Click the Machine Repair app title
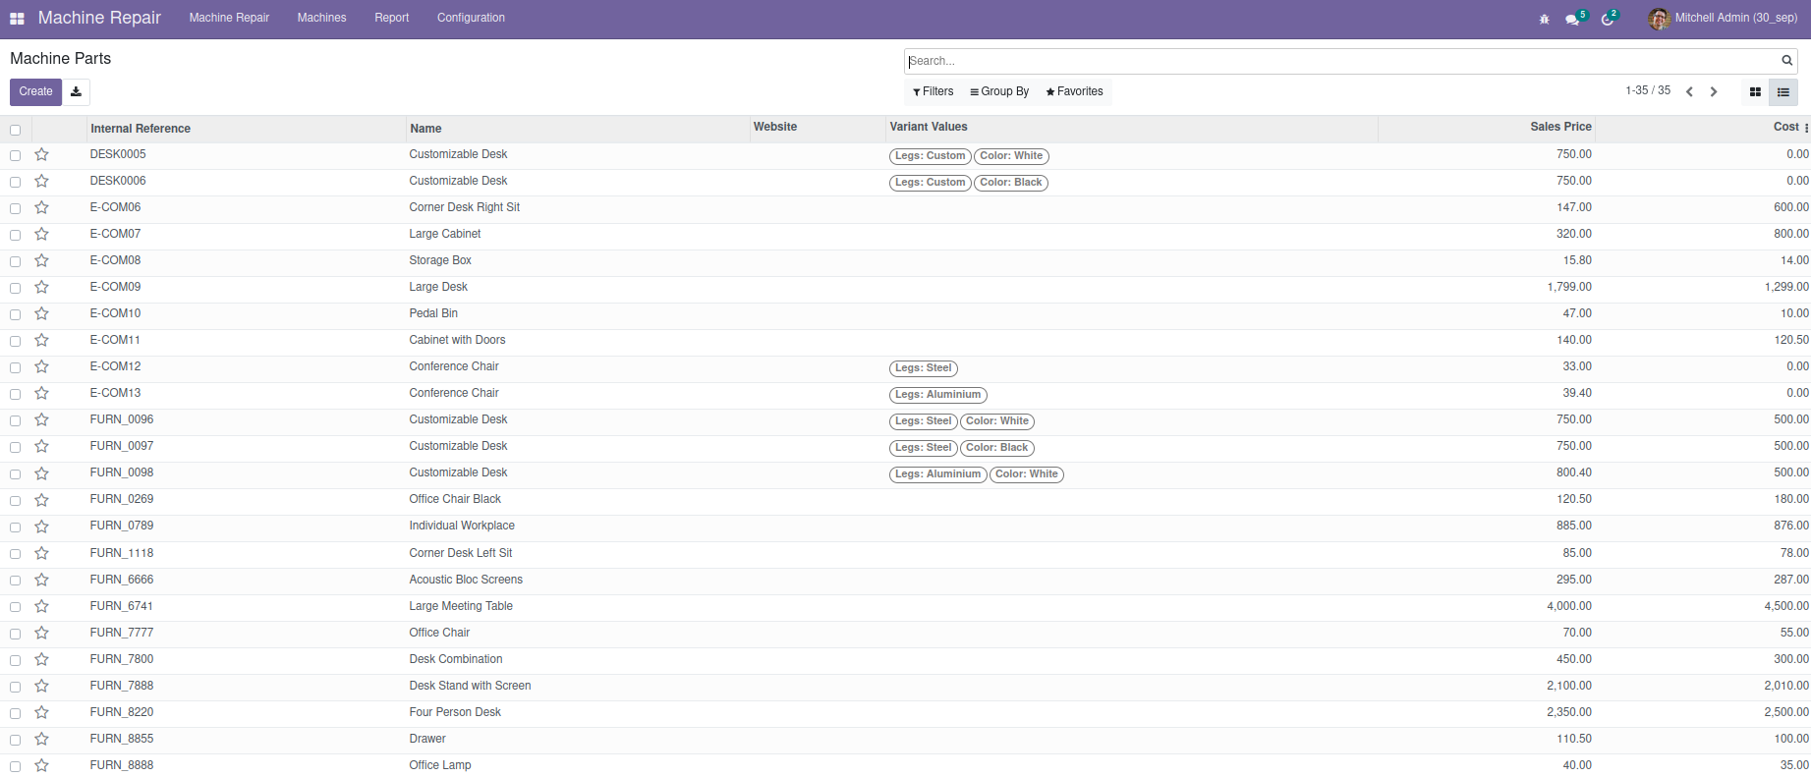 (x=99, y=18)
